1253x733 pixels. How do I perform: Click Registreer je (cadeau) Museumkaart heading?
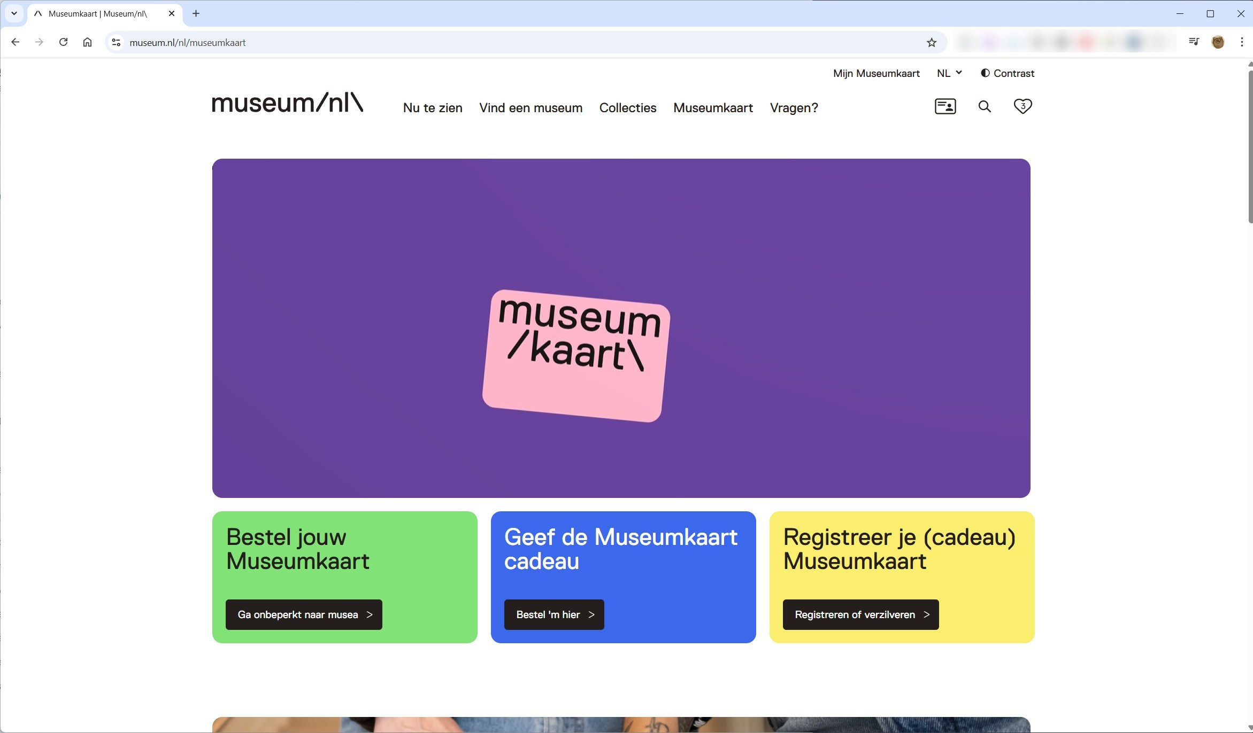tap(900, 549)
